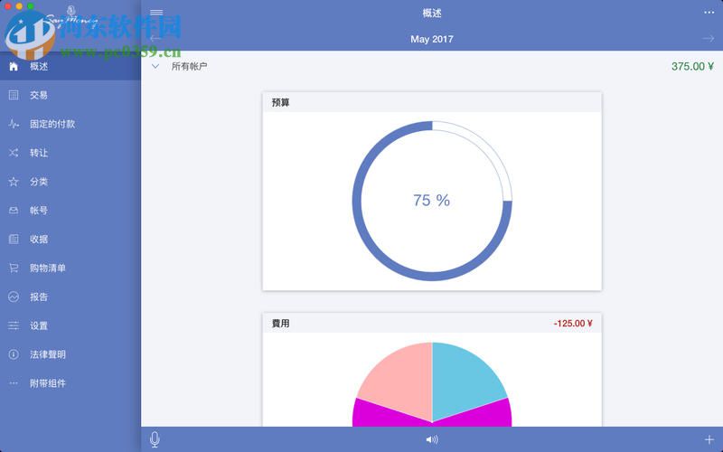The height and width of the screenshot is (452, 723).
Task: Select 分类 categories in sidebar
Action: [x=70, y=182]
